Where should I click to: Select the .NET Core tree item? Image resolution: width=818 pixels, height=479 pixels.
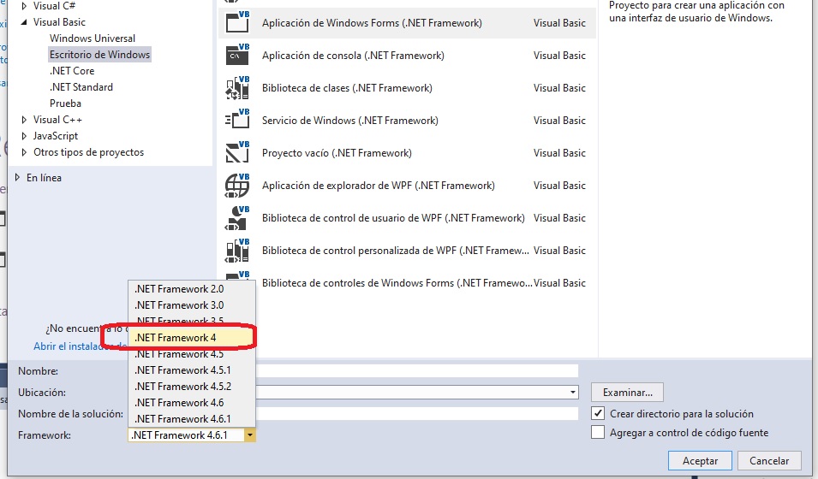click(72, 71)
